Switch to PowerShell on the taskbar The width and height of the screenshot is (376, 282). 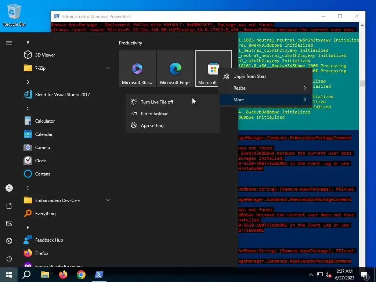(x=99, y=275)
